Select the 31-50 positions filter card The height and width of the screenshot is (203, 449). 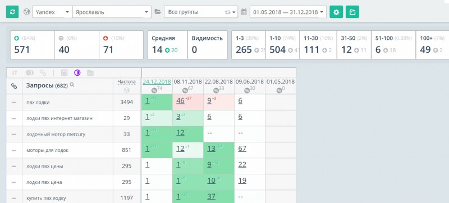point(354,45)
